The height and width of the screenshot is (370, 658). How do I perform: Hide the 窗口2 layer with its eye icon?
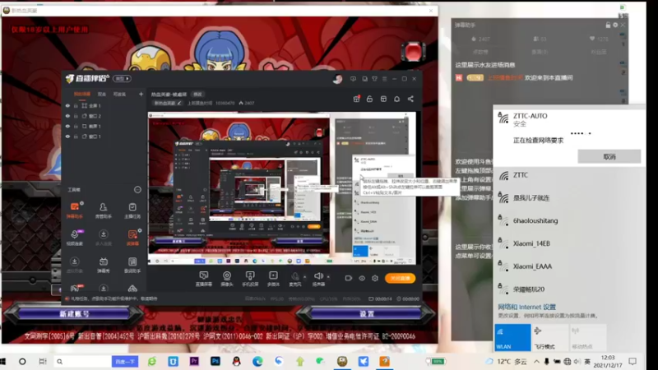[x=67, y=116]
